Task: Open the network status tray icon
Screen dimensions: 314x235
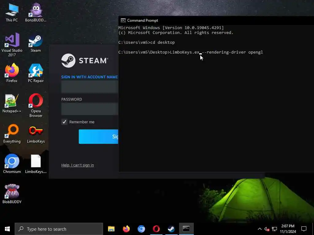Action: coord(274,229)
